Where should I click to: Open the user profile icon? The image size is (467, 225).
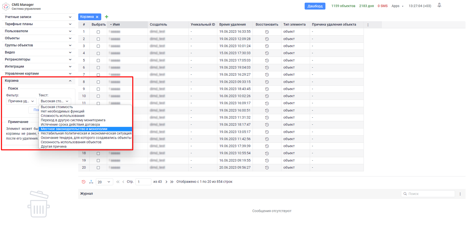tap(439, 5)
